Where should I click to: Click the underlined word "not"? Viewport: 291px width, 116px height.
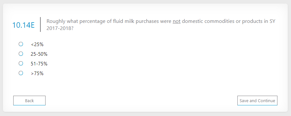(x=176, y=21)
